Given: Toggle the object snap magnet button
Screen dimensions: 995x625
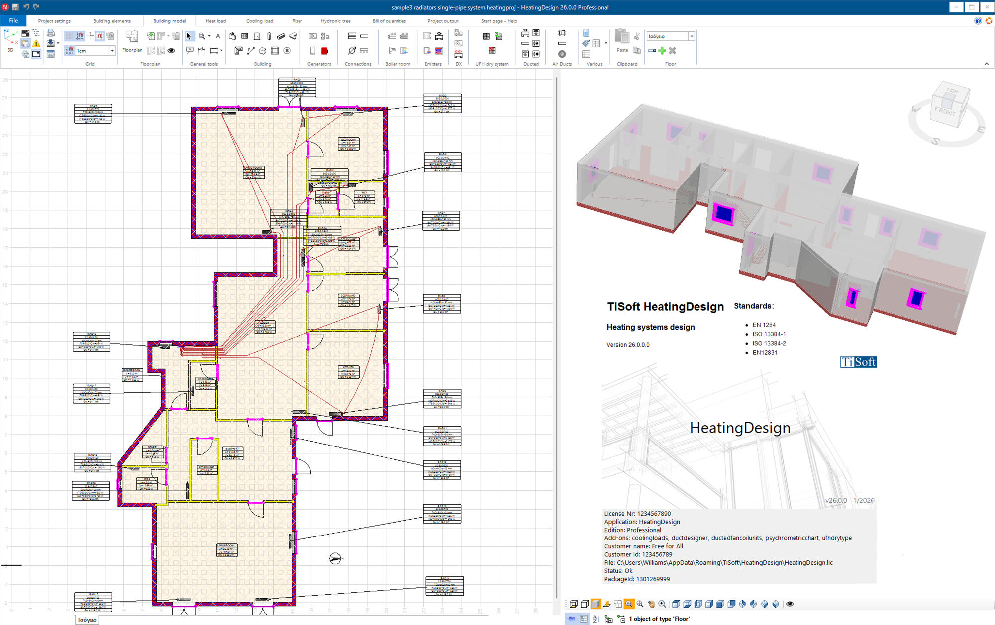Looking at the screenshot, I should click(x=99, y=36).
